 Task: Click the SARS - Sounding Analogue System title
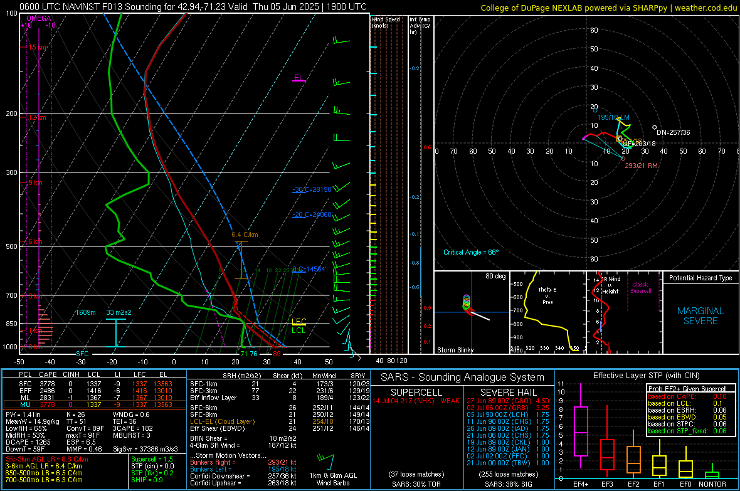point(463,377)
